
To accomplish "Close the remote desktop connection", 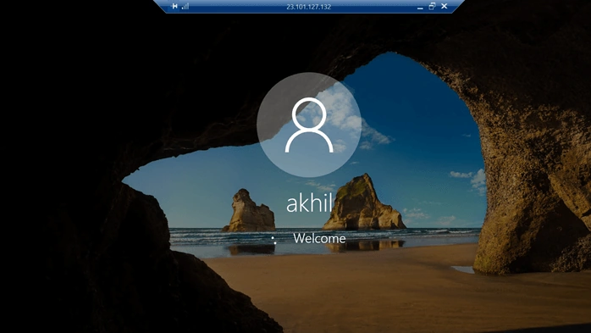I will tap(445, 6).
